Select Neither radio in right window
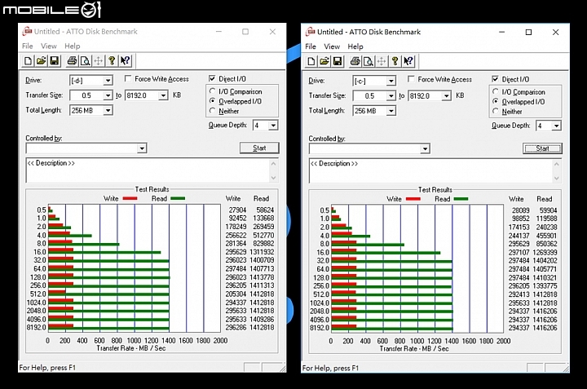This screenshot has width=587, height=389. (x=496, y=111)
